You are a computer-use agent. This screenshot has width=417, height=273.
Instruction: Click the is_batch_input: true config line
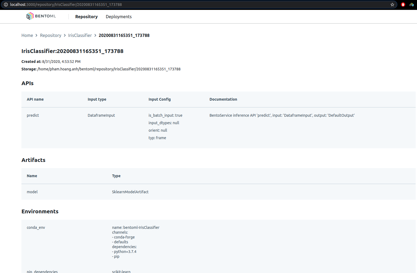coord(166,115)
